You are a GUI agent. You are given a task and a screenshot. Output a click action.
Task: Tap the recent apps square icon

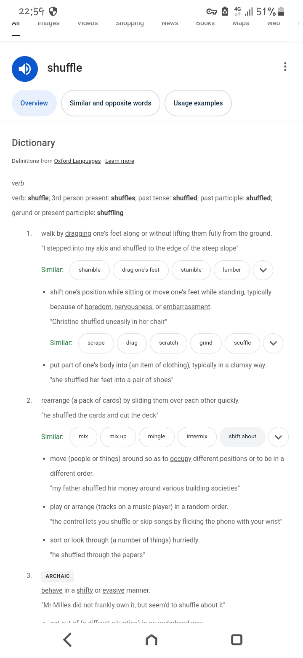click(x=237, y=639)
